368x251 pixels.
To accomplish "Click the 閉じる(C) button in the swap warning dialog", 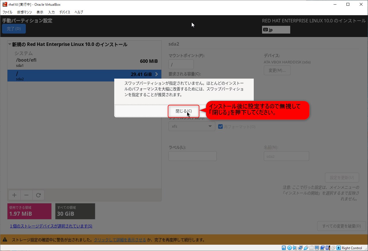I will click(x=183, y=111).
